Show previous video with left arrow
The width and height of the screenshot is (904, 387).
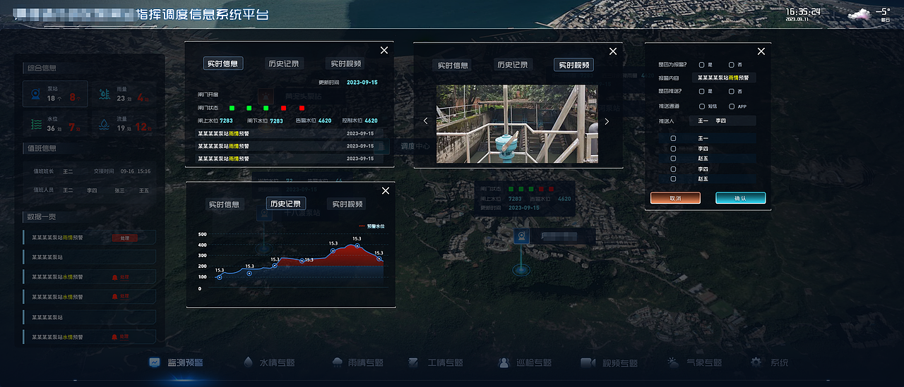(425, 121)
